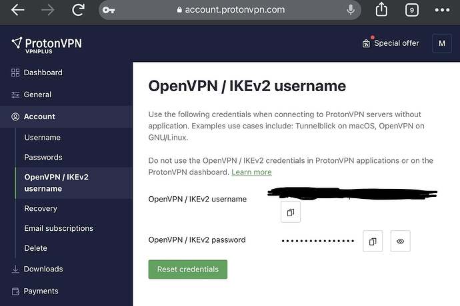Click the ProtonVPN logo
The image size is (460, 306).
coord(47,45)
